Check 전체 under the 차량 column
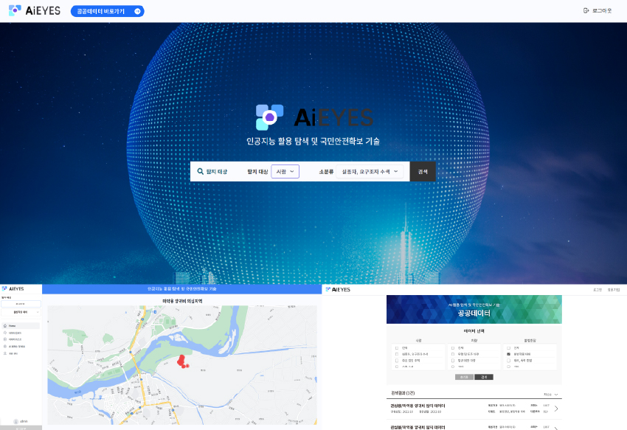627x430 pixels. (453, 348)
